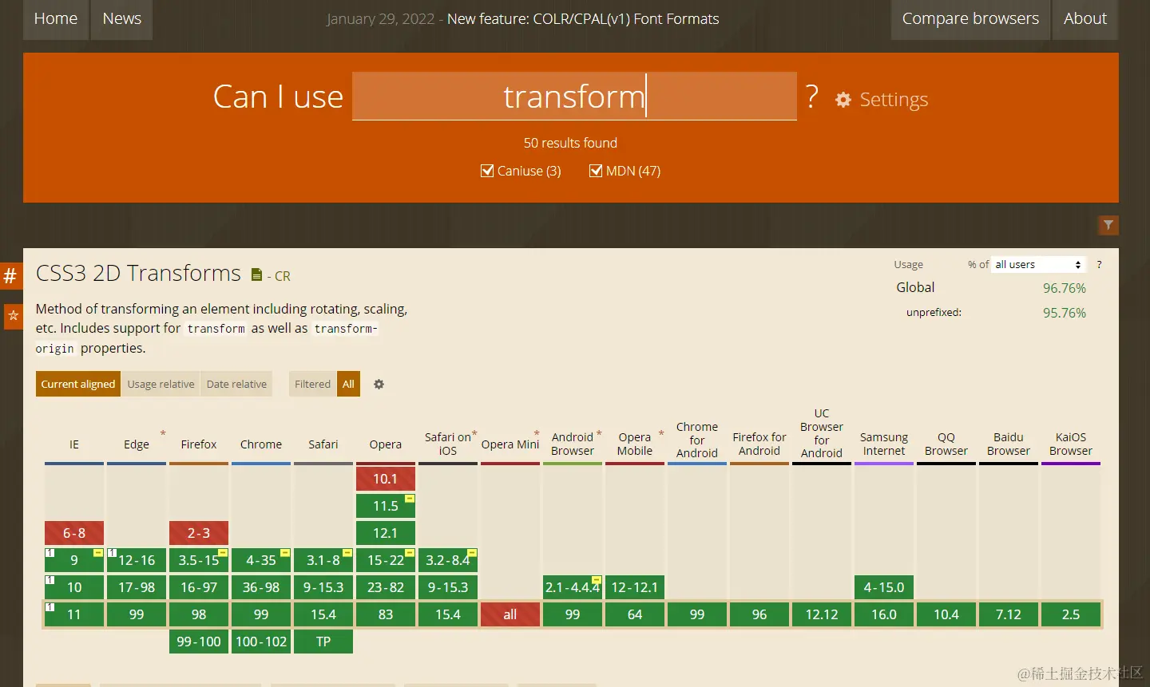Image resolution: width=1150 pixels, height=687 pixels.
Task: Click the Samsung Internet 16.0 cell
Action: pyautogui.click(x=884, y=614)
